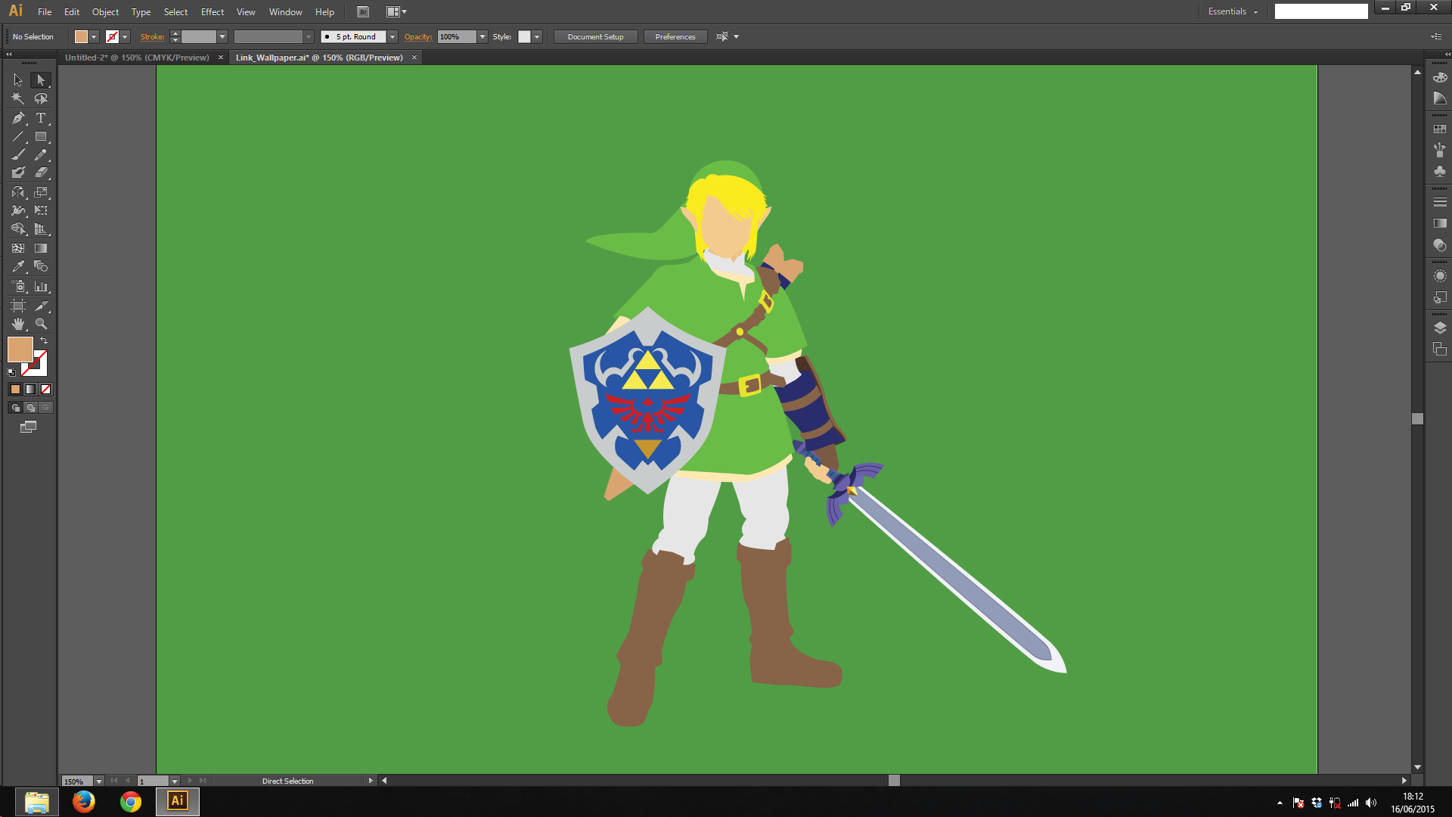Swap fill and stroke colors

tap(44, 341)
